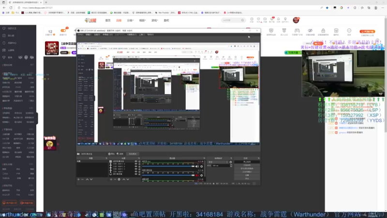The image size is (387, 218).
Task: Pop out the 场景 dock header icon
Action: pos(106,158)
